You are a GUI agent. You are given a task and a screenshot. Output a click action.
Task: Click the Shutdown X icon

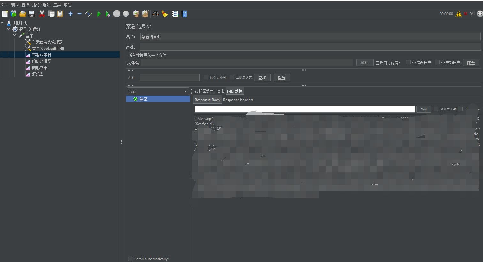tap(126, 14)
